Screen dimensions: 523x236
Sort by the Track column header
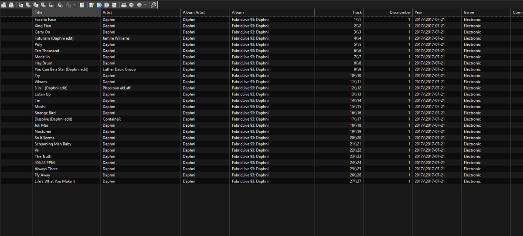click(x=339, y=13)
